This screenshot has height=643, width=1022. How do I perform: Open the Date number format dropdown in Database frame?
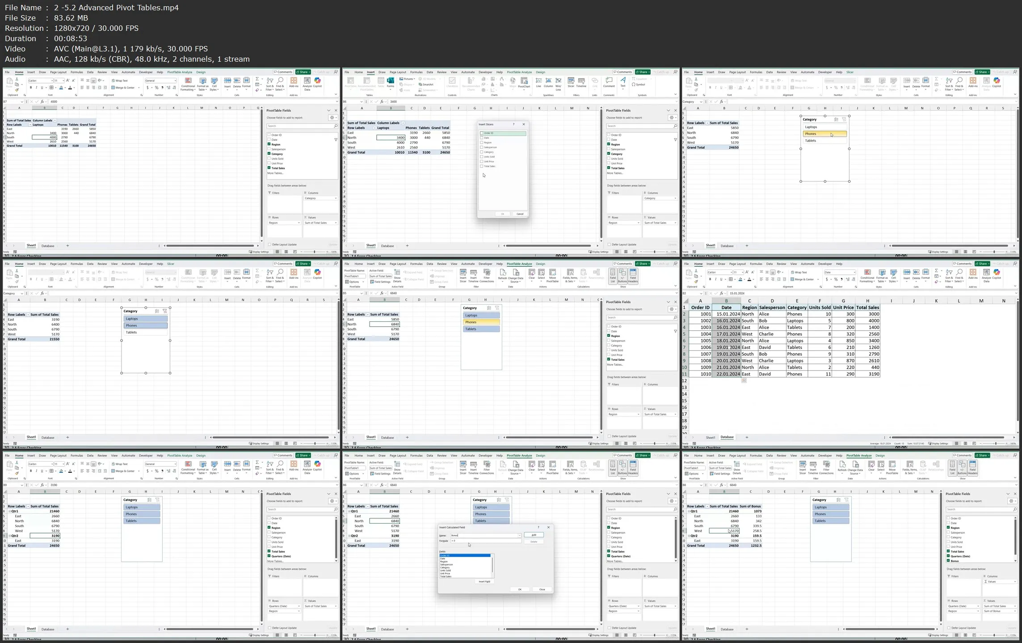pos(854,272)
